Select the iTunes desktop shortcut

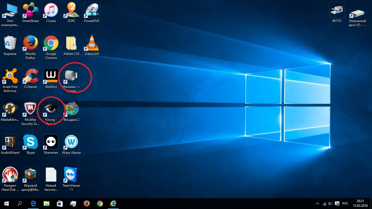(x=51, y=13)
